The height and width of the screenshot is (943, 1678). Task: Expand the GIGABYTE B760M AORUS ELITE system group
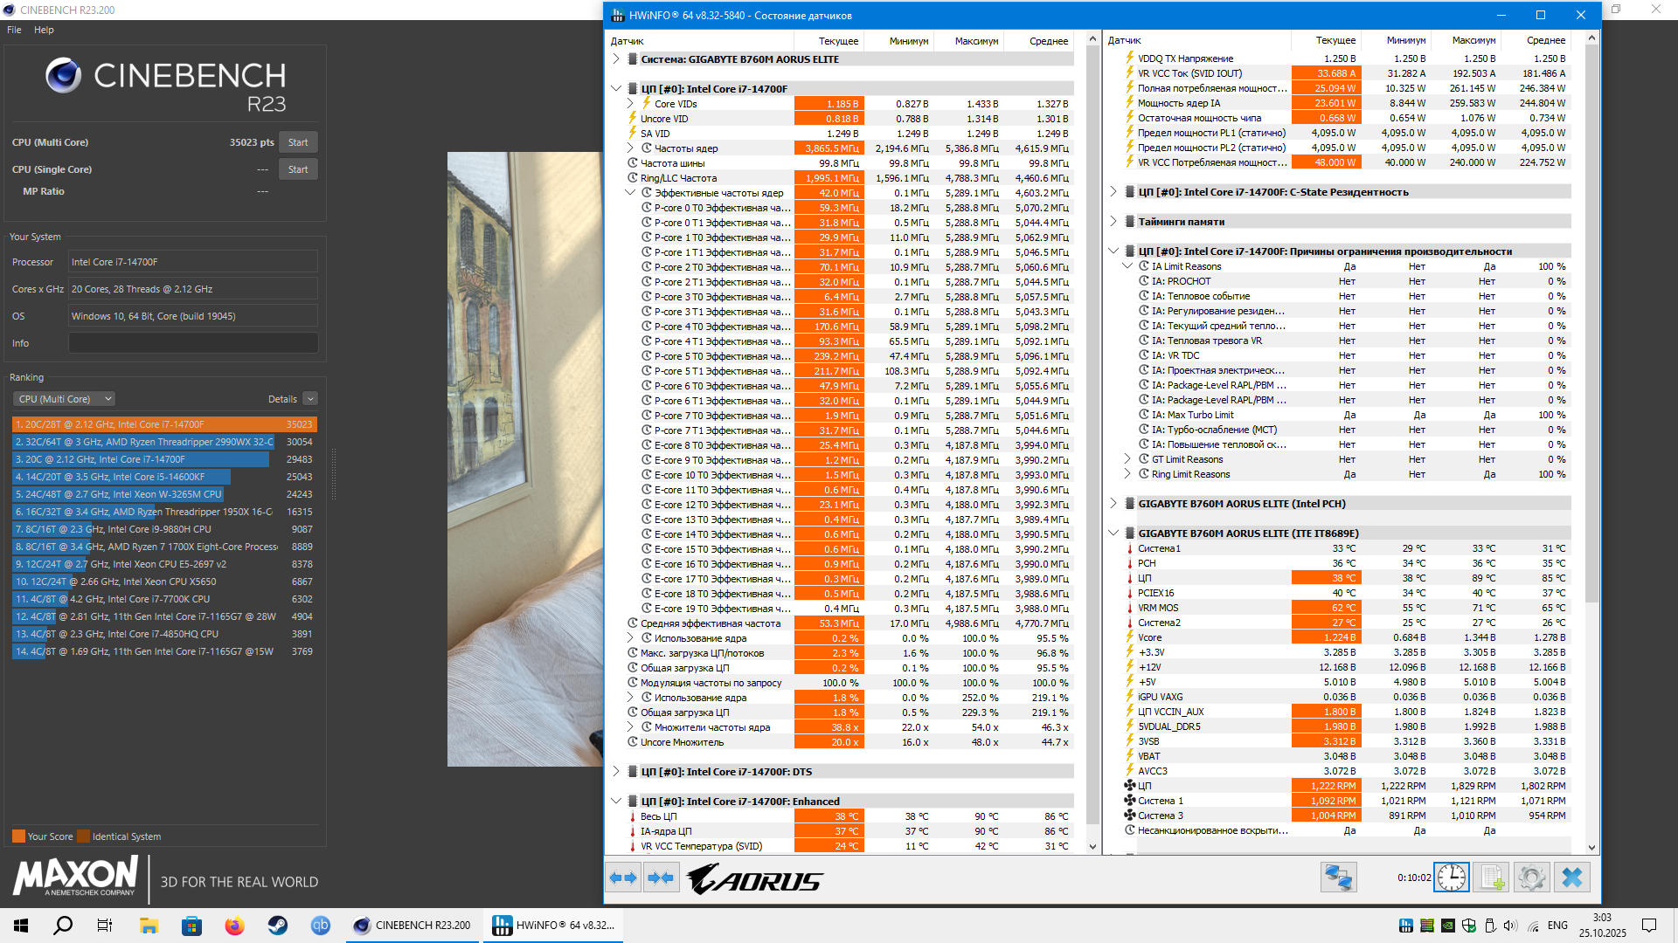[x=616, y=59]
